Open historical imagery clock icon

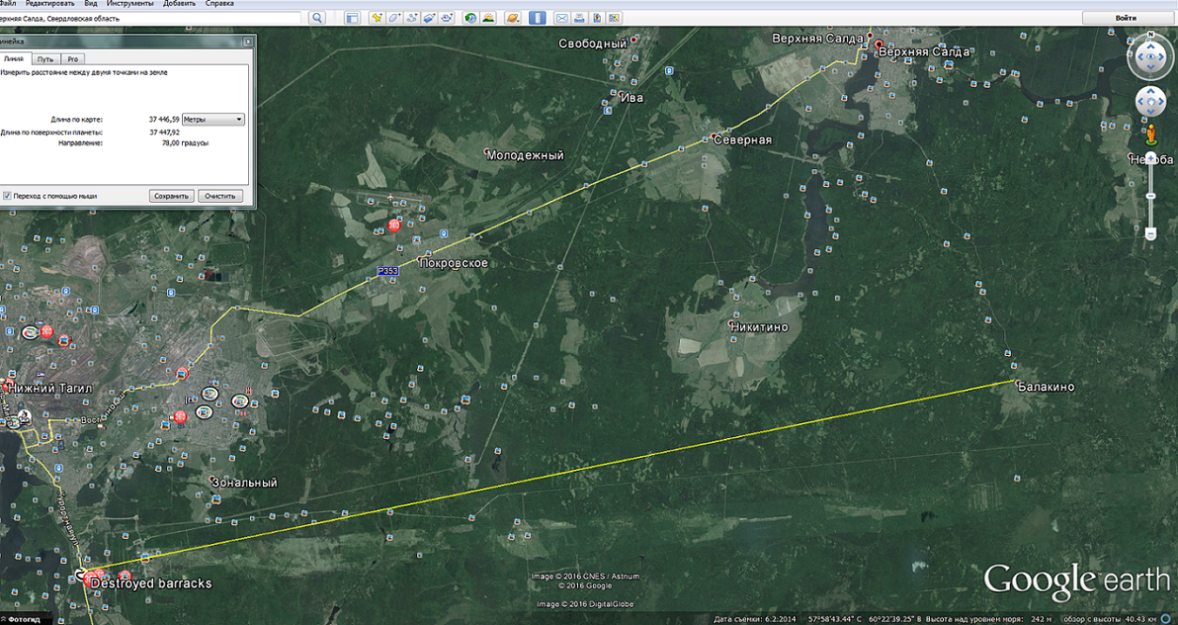pos(471,18)
